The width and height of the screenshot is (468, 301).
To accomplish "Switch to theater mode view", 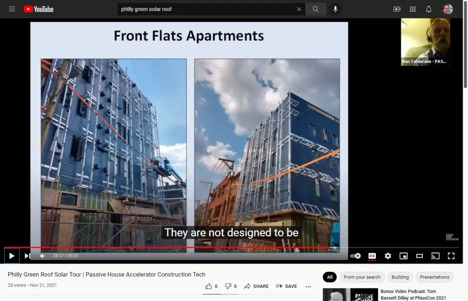I will tap(419, 256).
